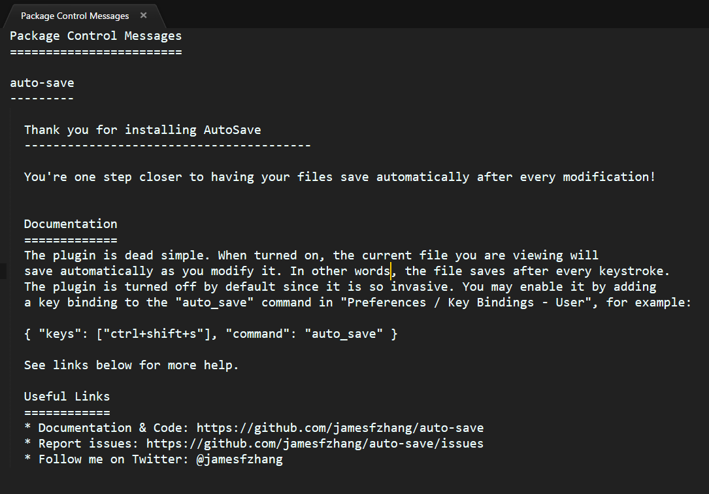Open the auto-save issues report link

coord(315,444)
